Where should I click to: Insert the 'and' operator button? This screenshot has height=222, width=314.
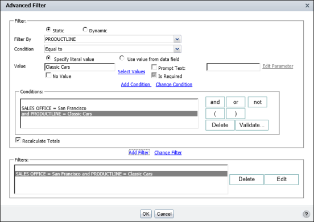(x=215, y=102)
